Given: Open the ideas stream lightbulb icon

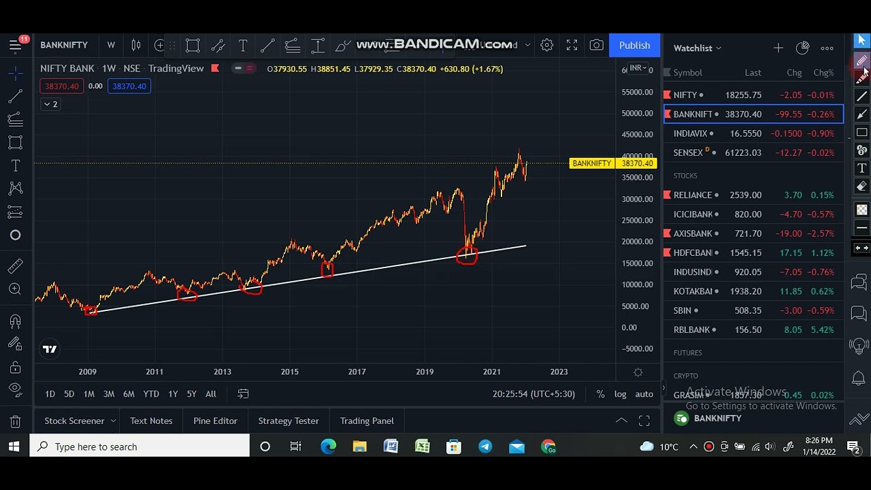Looking at the screenshot, I should [x=859, y=346].
